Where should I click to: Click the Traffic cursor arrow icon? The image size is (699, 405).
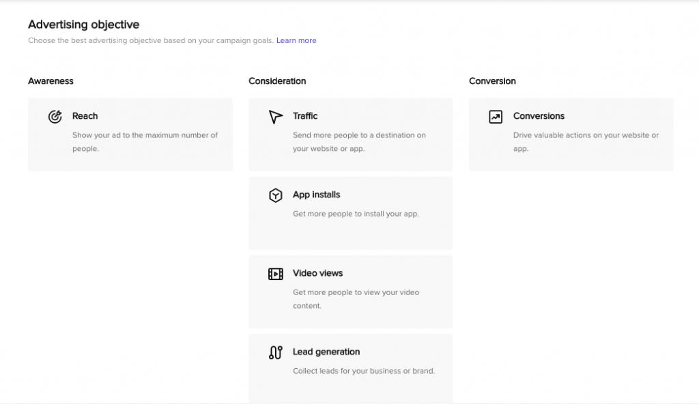point(276,117)
